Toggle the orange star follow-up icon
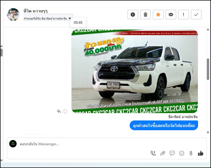Screen dimensions: 211x168 (x=158, y=15)
